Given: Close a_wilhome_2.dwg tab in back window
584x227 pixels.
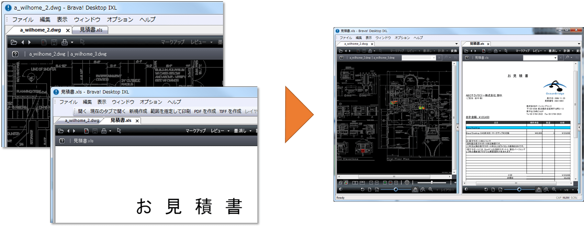Looking at the screenshot, I should 68,30.
